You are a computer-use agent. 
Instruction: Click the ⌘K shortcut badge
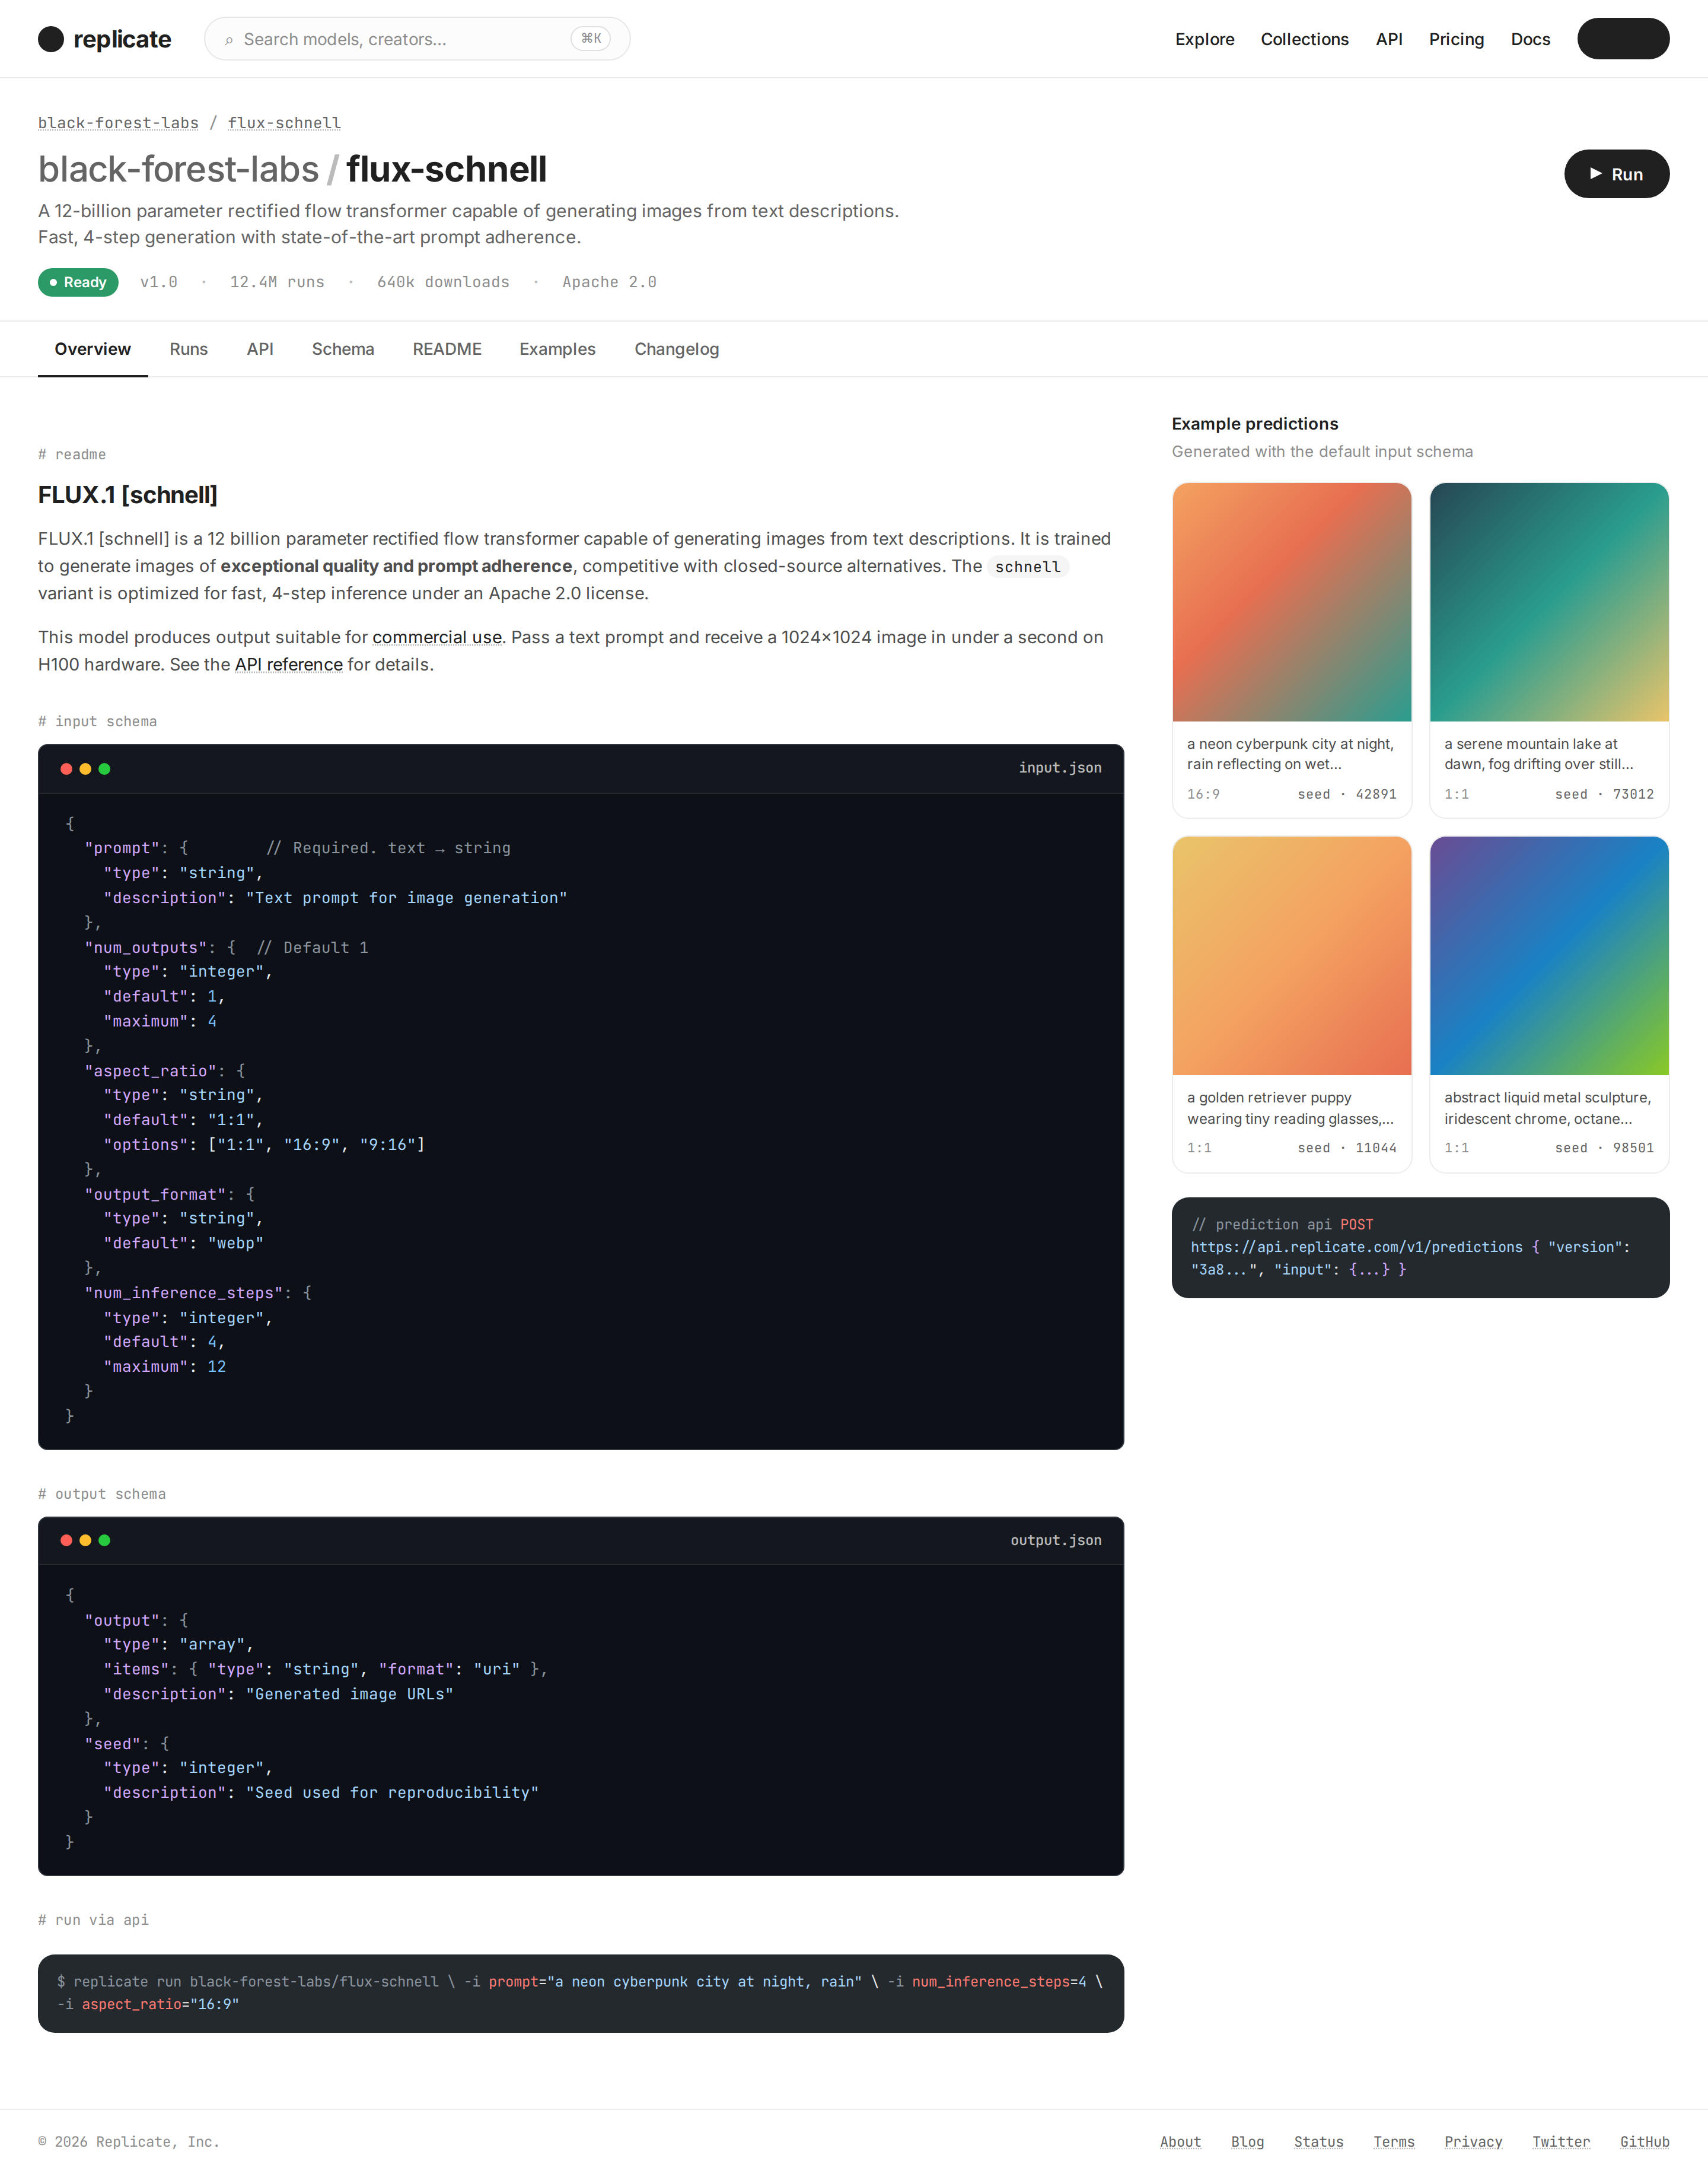(x=590, y=39)
